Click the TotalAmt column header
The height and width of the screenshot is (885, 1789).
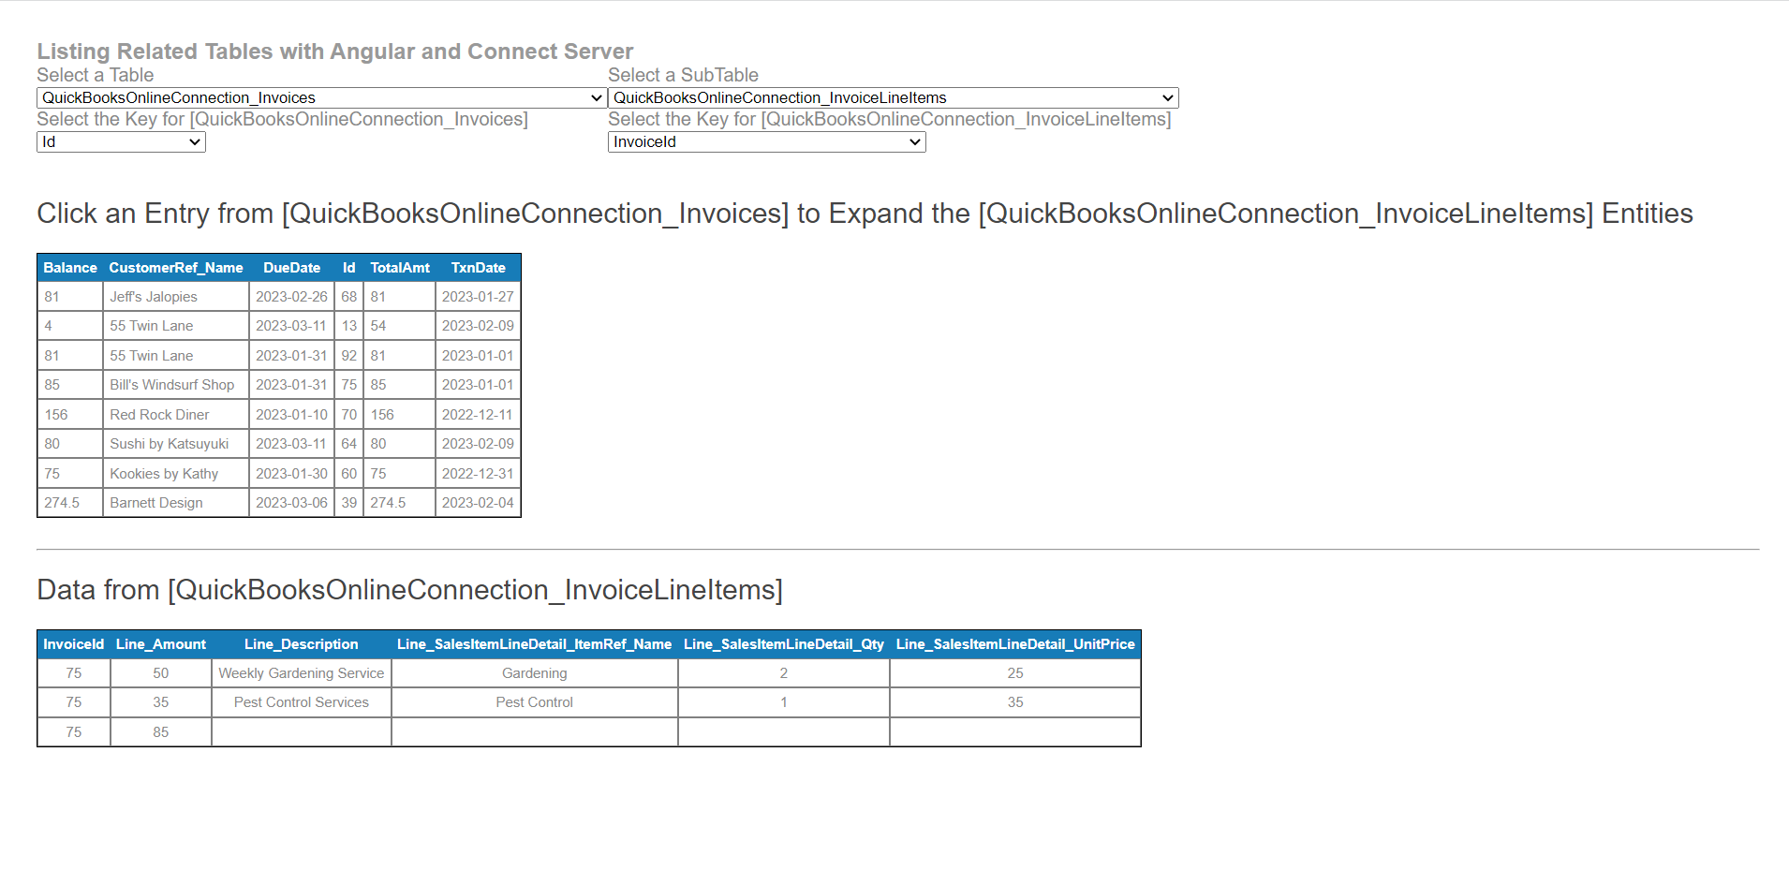coord(400,267)
